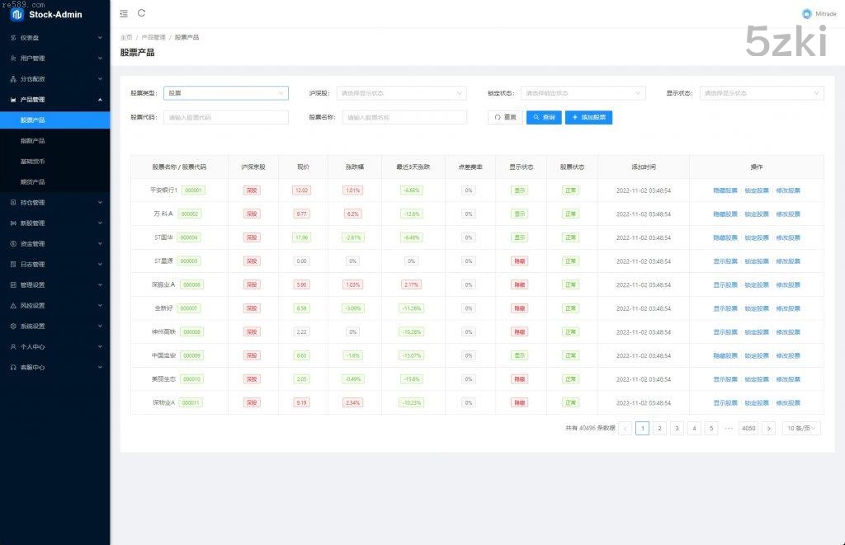
Task: Open the 锁定状态 filter dropdown
Action: point(583,93)
